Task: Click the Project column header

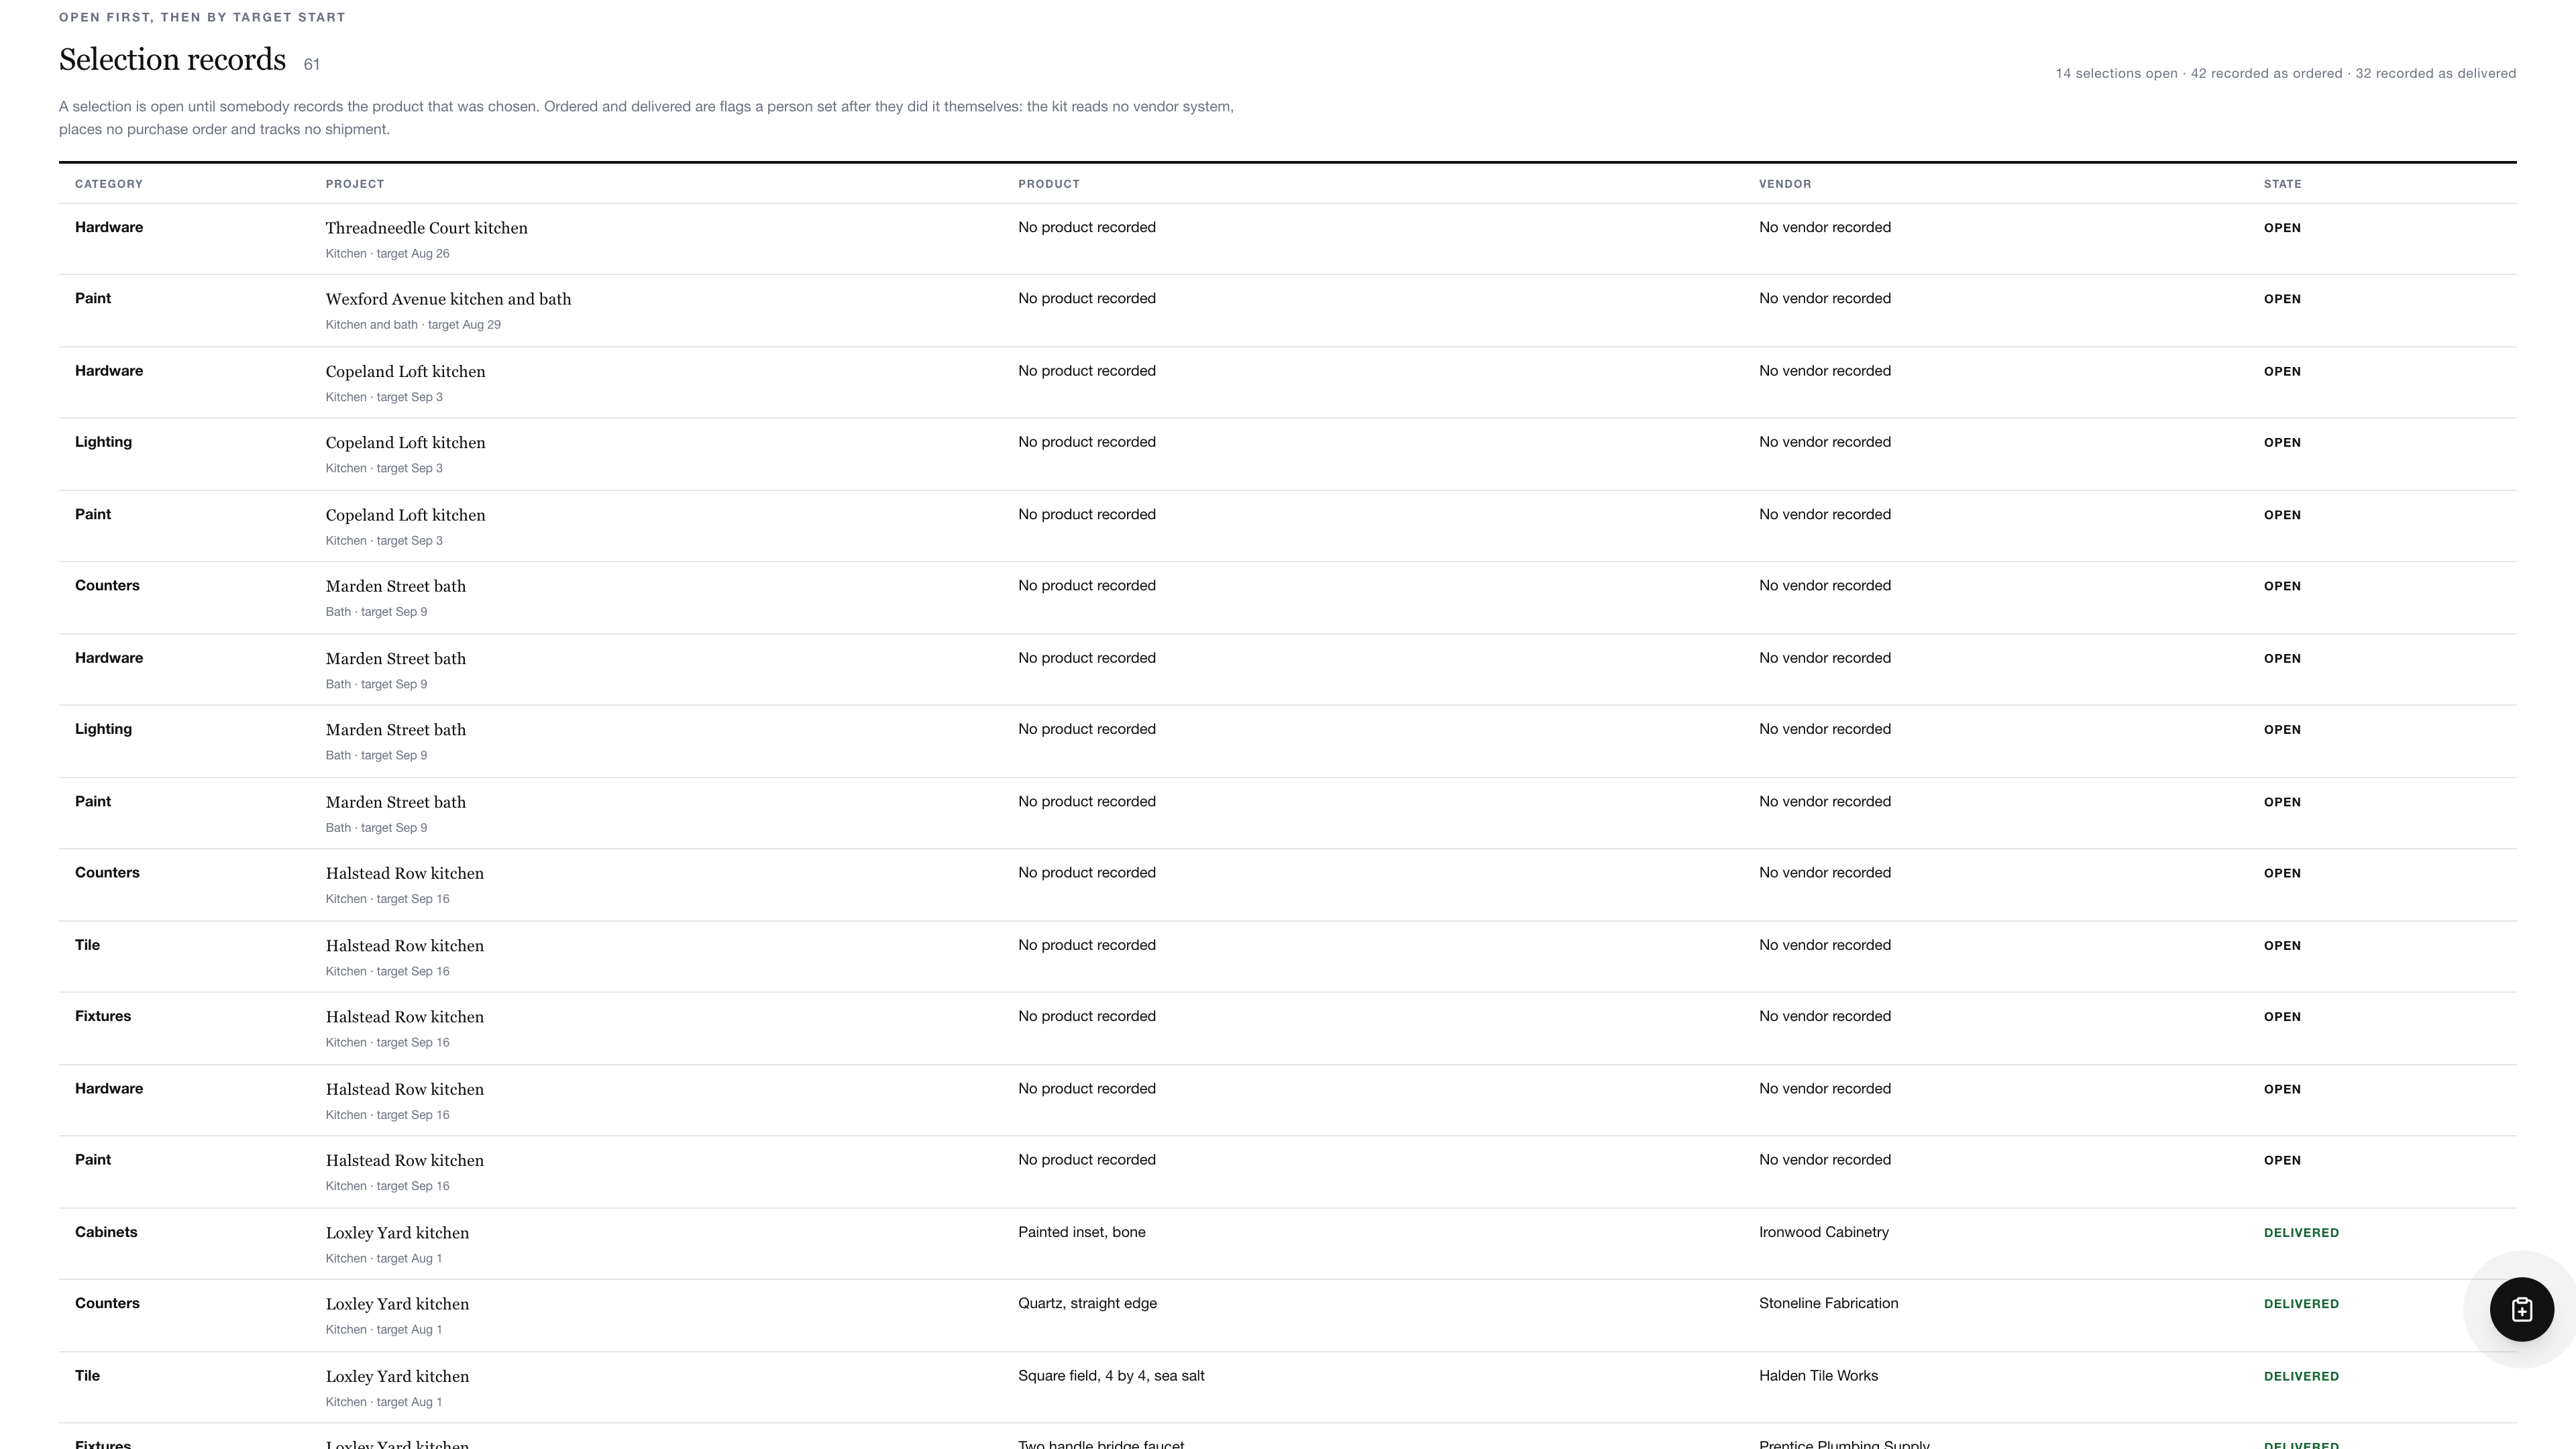Action: (355, 184)
